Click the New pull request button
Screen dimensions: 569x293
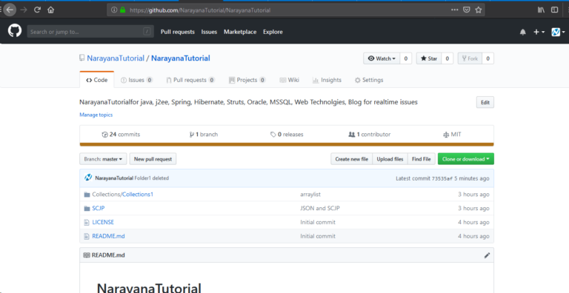(153, 159)
